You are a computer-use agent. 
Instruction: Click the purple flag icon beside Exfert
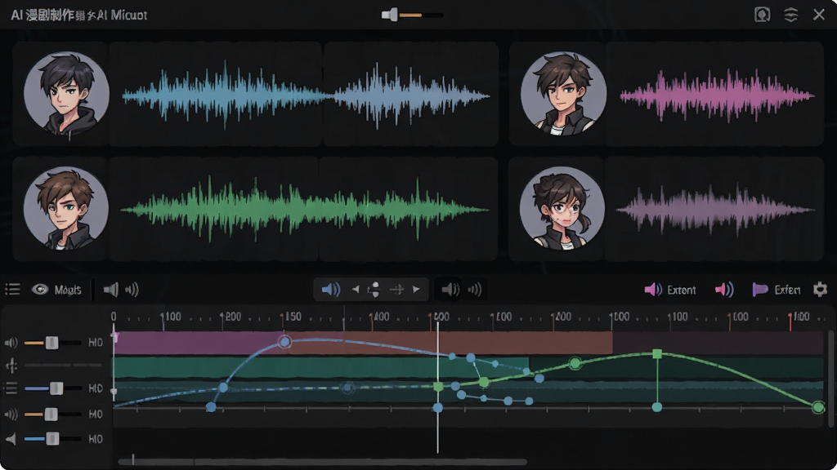click(x=760, y=290)
